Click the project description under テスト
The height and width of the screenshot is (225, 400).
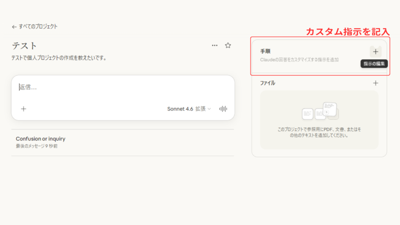point(59,58)
